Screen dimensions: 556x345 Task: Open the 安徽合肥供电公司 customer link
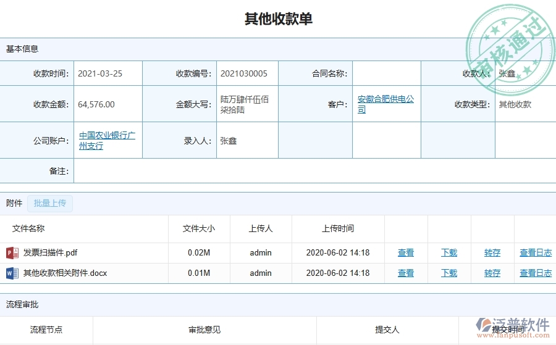click(385, 104)
